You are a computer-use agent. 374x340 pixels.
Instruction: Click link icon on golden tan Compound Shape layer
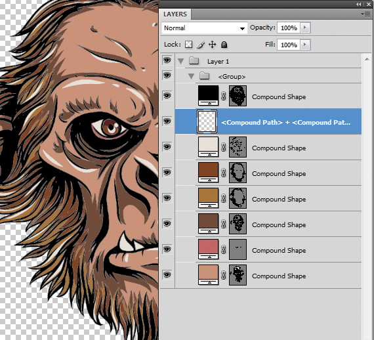(x=224, y=198)
